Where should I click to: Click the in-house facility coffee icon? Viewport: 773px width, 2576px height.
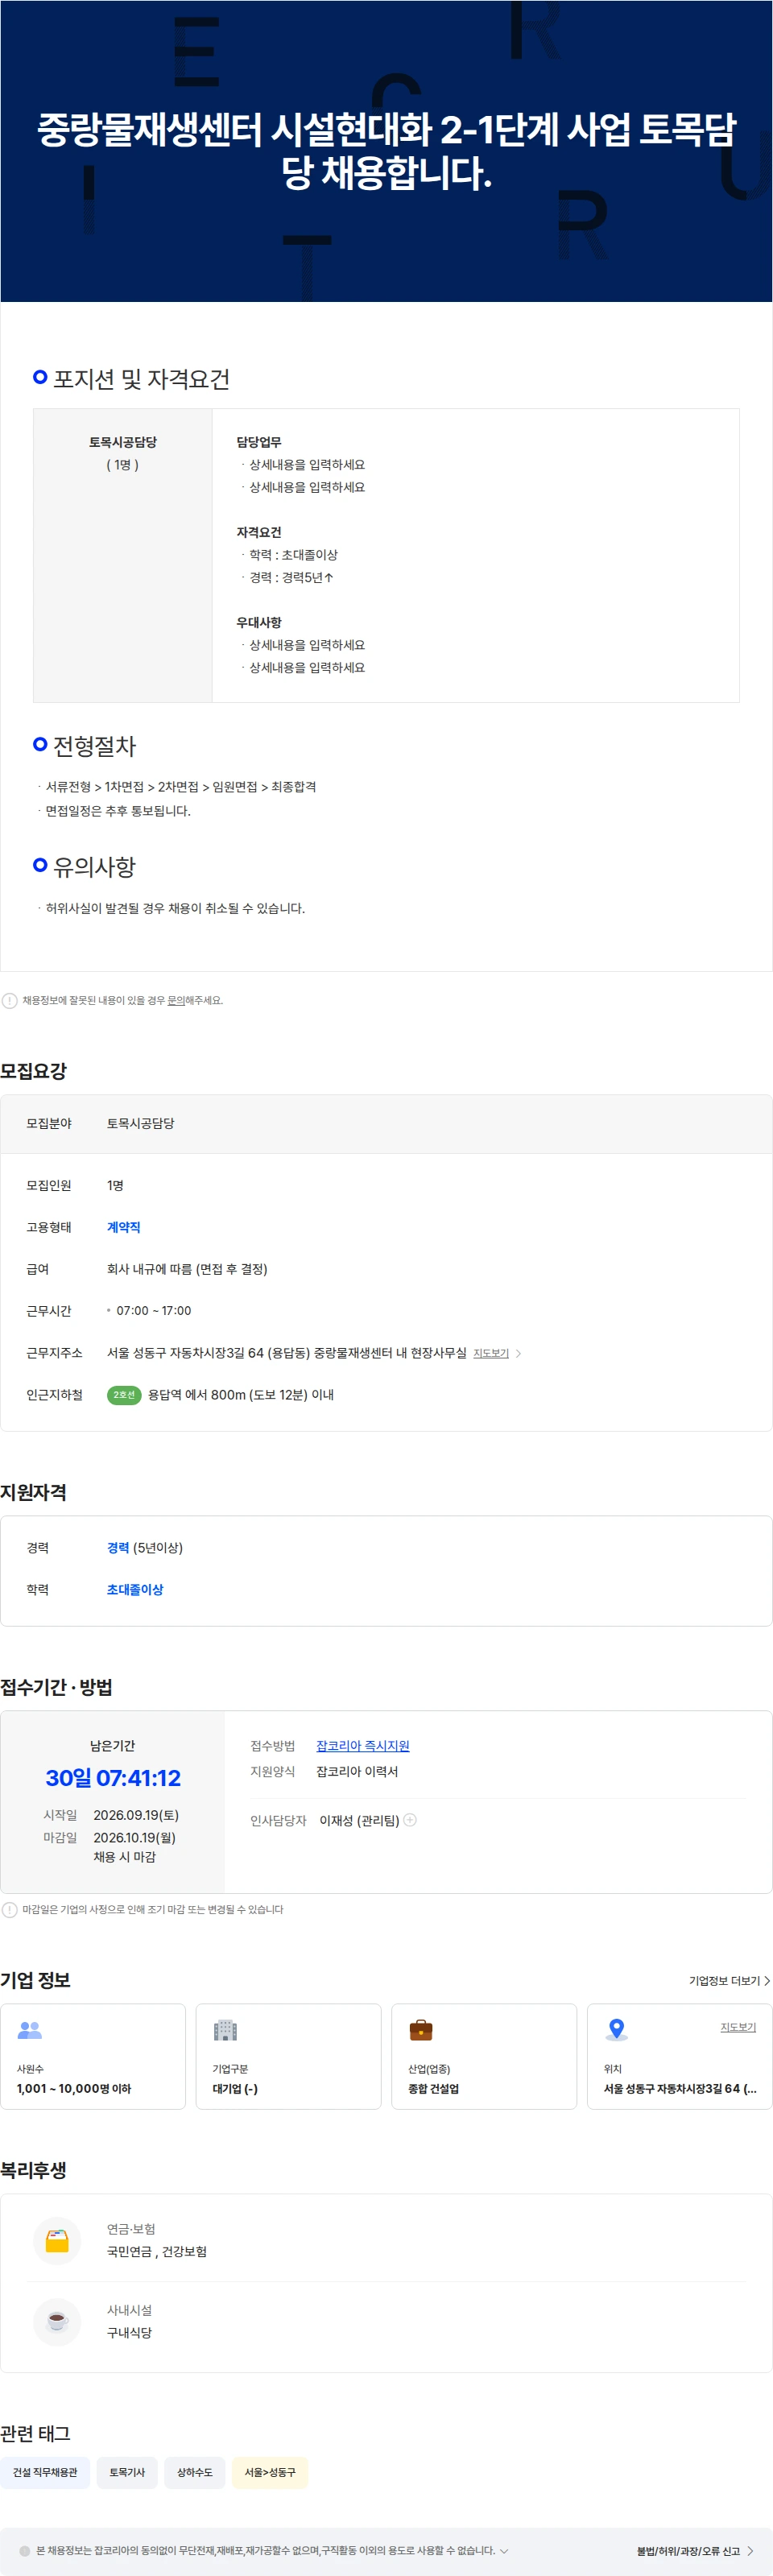pyautogui.click(x=57, y=2322)
